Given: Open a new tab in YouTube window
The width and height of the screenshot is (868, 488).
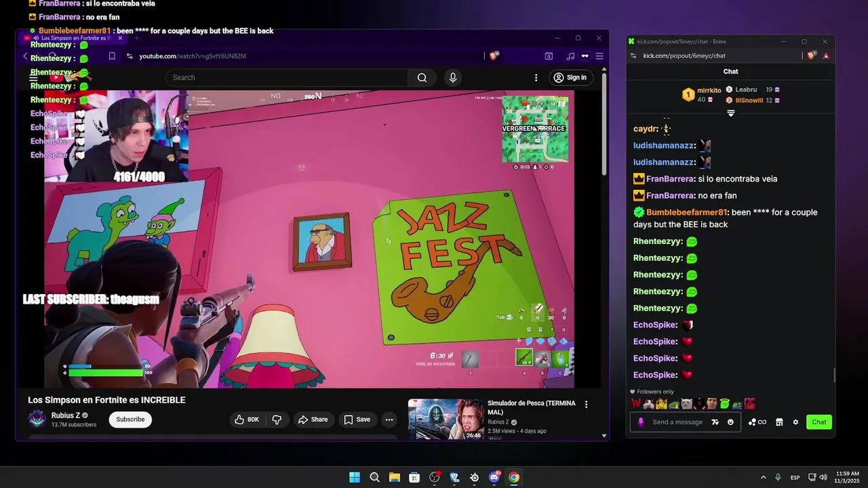Looking at the screenshot, I should tap(136, 38).
